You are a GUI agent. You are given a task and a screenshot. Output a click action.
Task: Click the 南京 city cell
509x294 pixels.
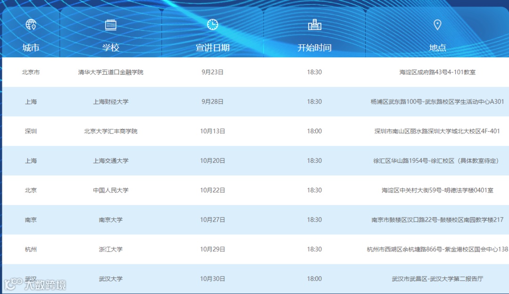(31, 220)
